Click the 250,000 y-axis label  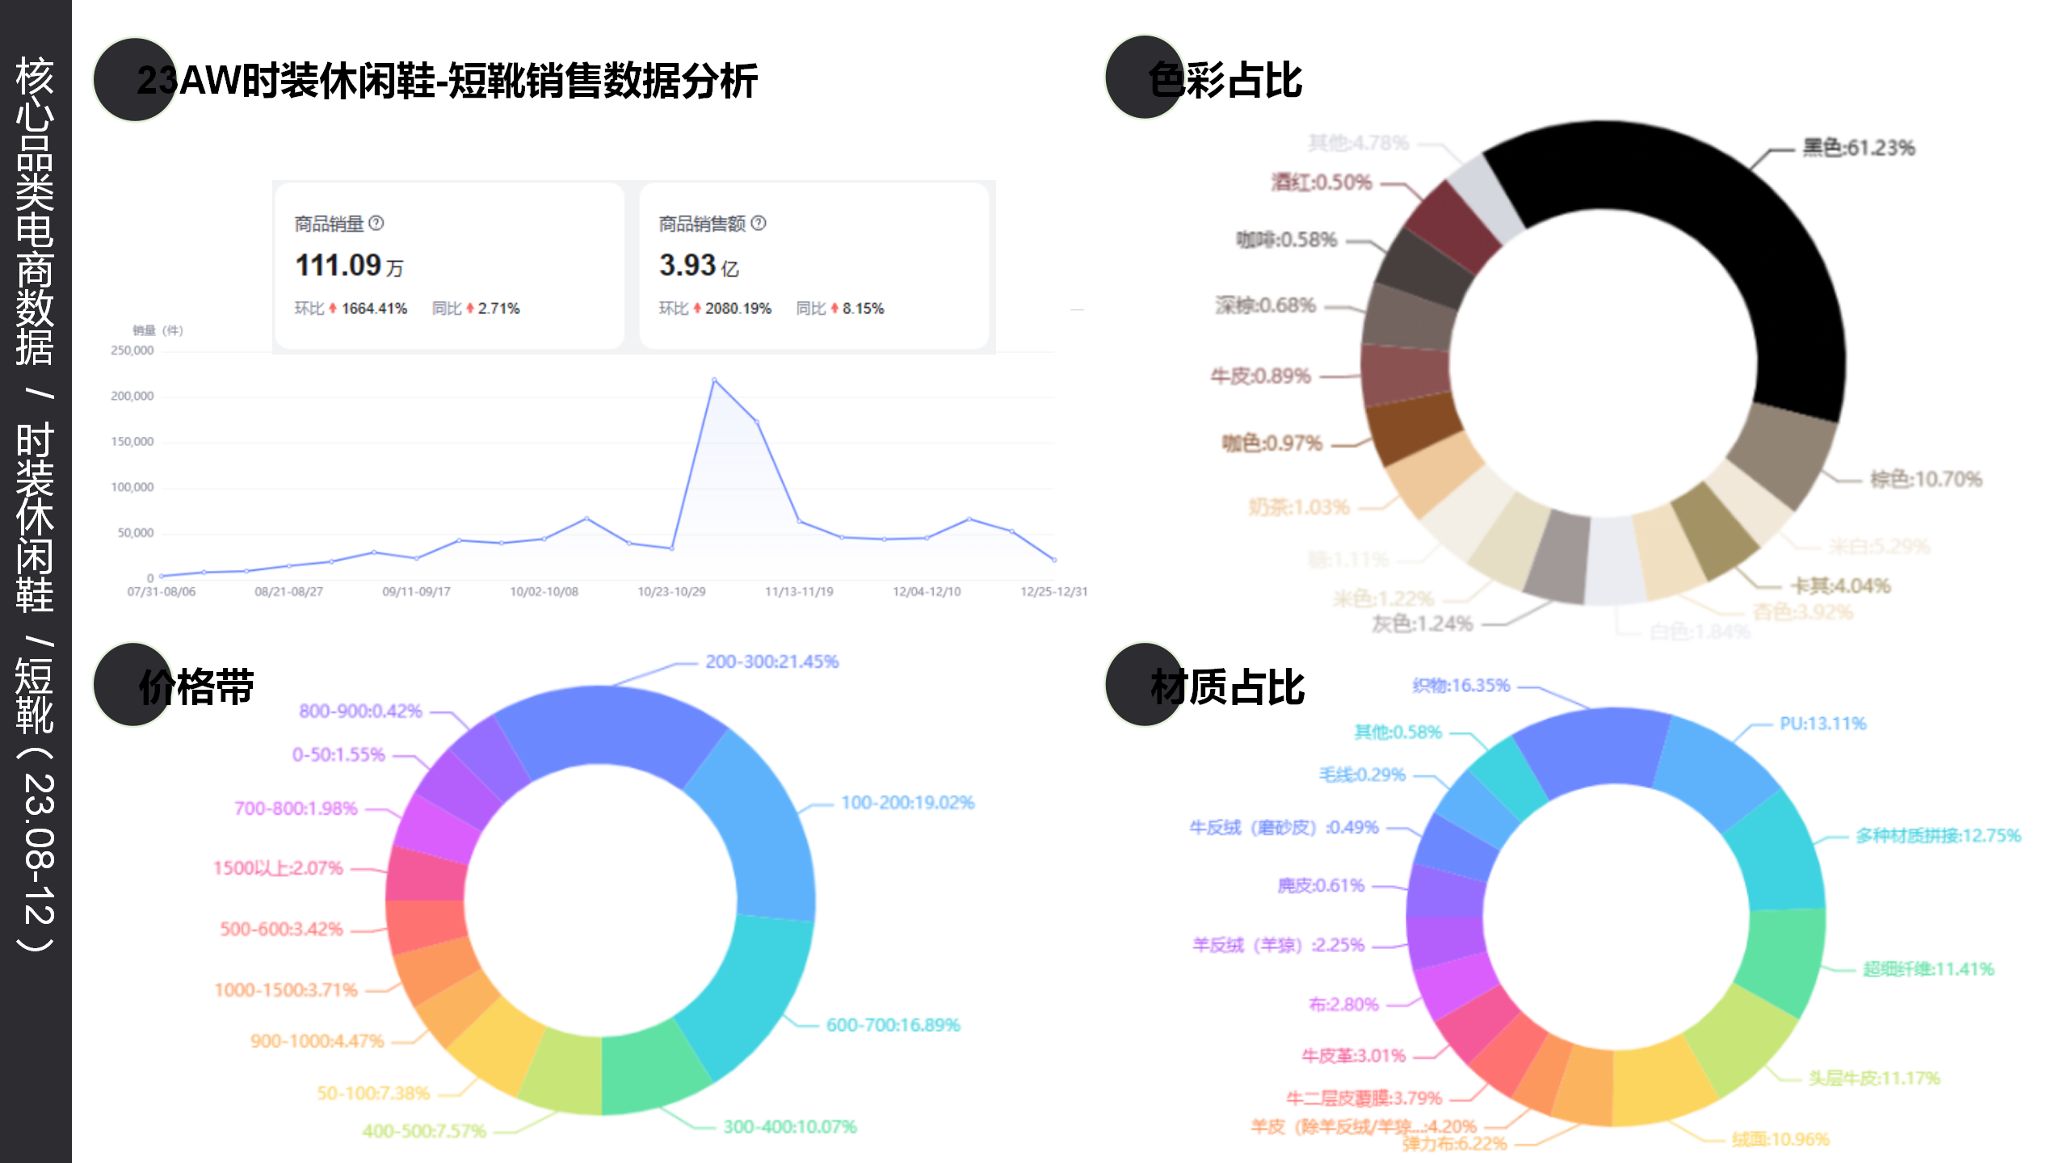pos(132,351)
